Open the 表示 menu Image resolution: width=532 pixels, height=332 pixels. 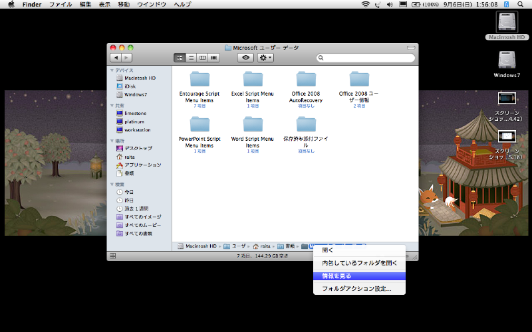pyautogui.click(x=104, y=5)
